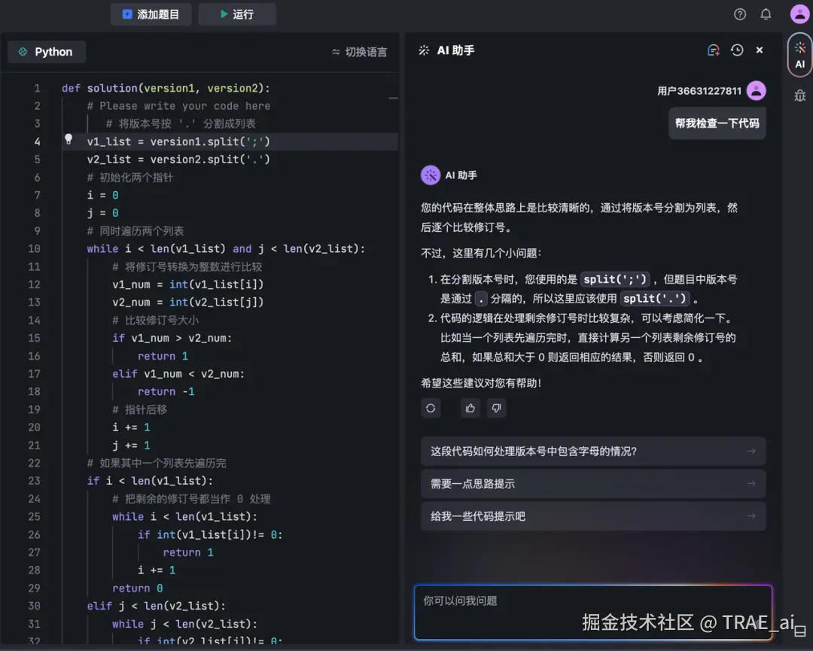Image resolution: width=813 pixels, height=651 pixels.
Task: Expand the suggested question about letters in versions
Action: click(593, 451)
